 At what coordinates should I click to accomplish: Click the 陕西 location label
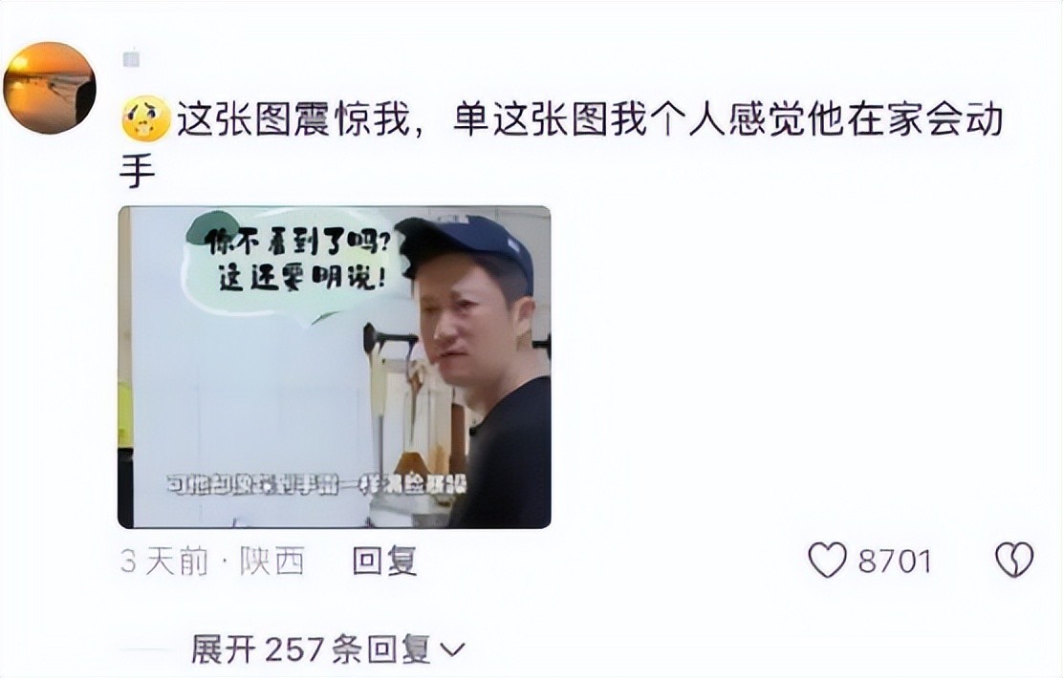271,561
